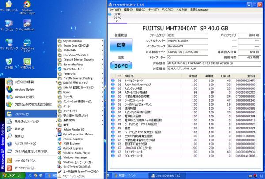
Task: Open the Recycle Bin desktop icon
Action: [x=9, y=63]
